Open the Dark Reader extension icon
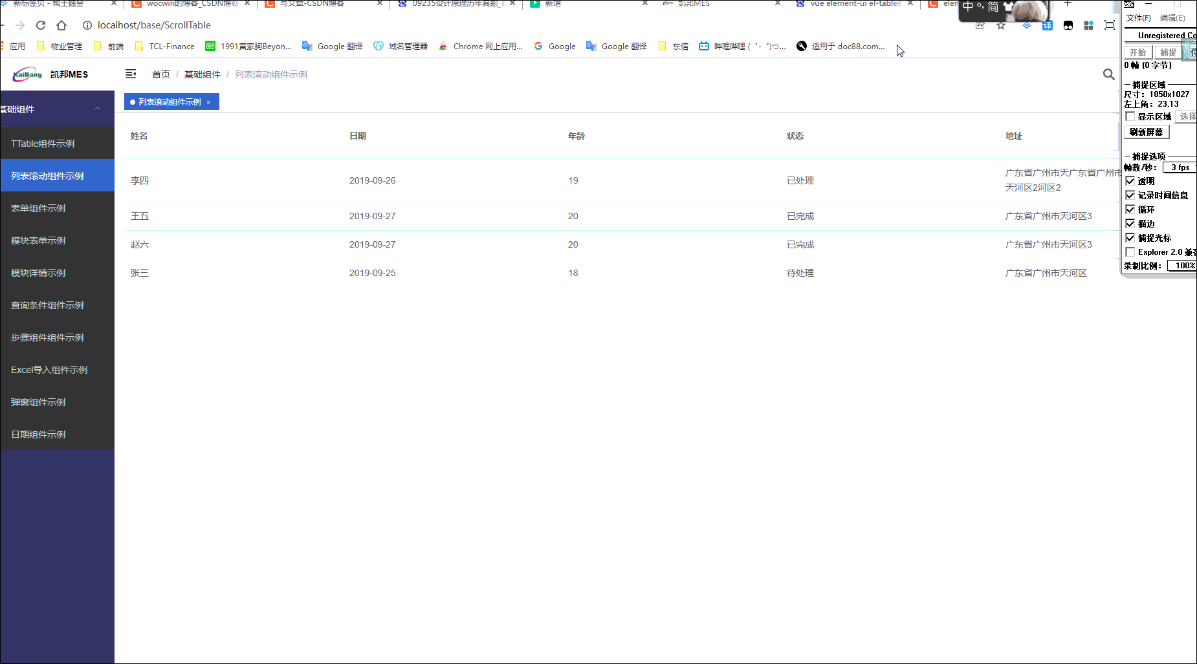 click(1068, 25)
